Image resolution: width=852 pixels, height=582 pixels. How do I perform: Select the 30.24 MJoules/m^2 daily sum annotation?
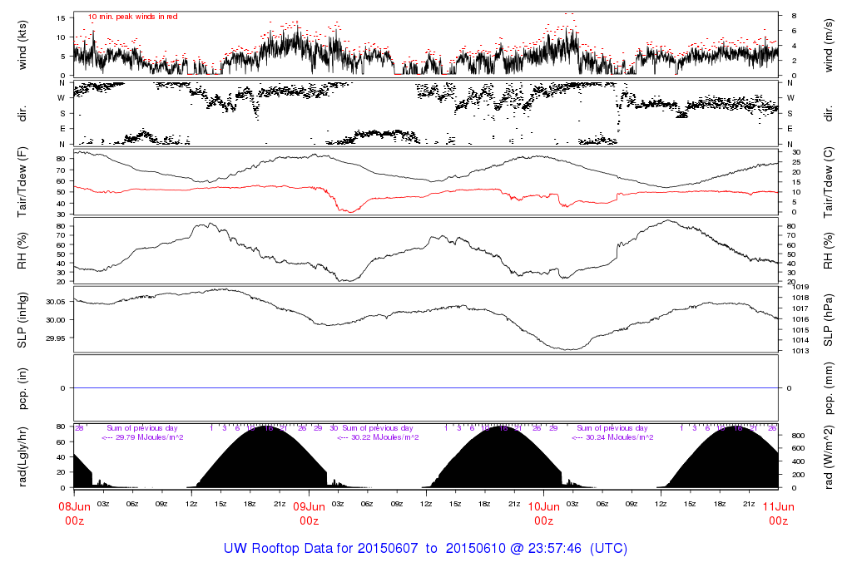point(612,437)
